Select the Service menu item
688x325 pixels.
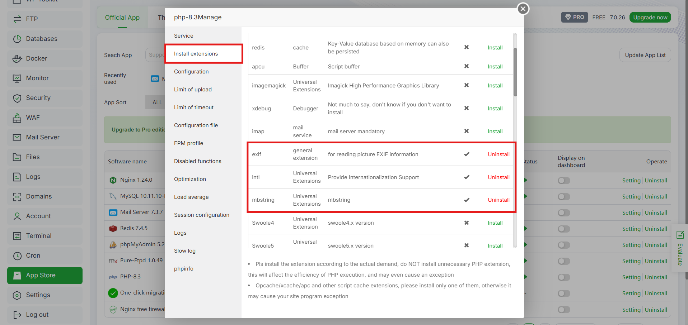pos(203,36)
